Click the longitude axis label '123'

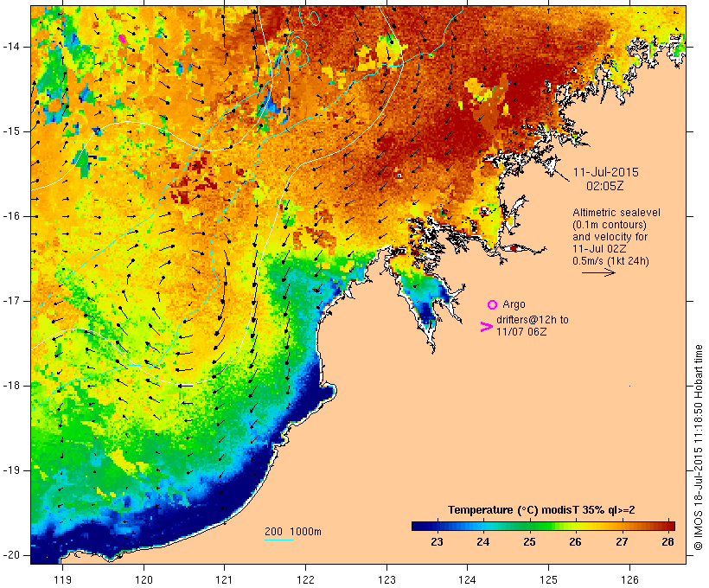pyautogui.click(x=386, y=579)
